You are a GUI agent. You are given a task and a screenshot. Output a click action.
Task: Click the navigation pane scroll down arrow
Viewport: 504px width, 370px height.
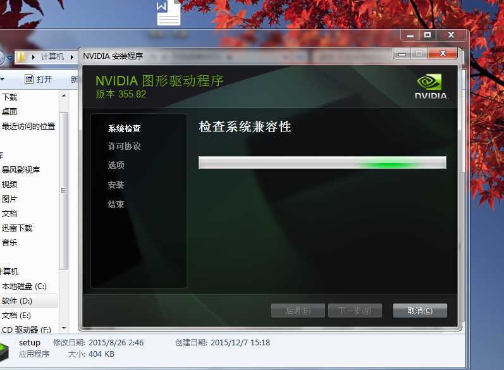pyautogui.click(x=64, y=328)
